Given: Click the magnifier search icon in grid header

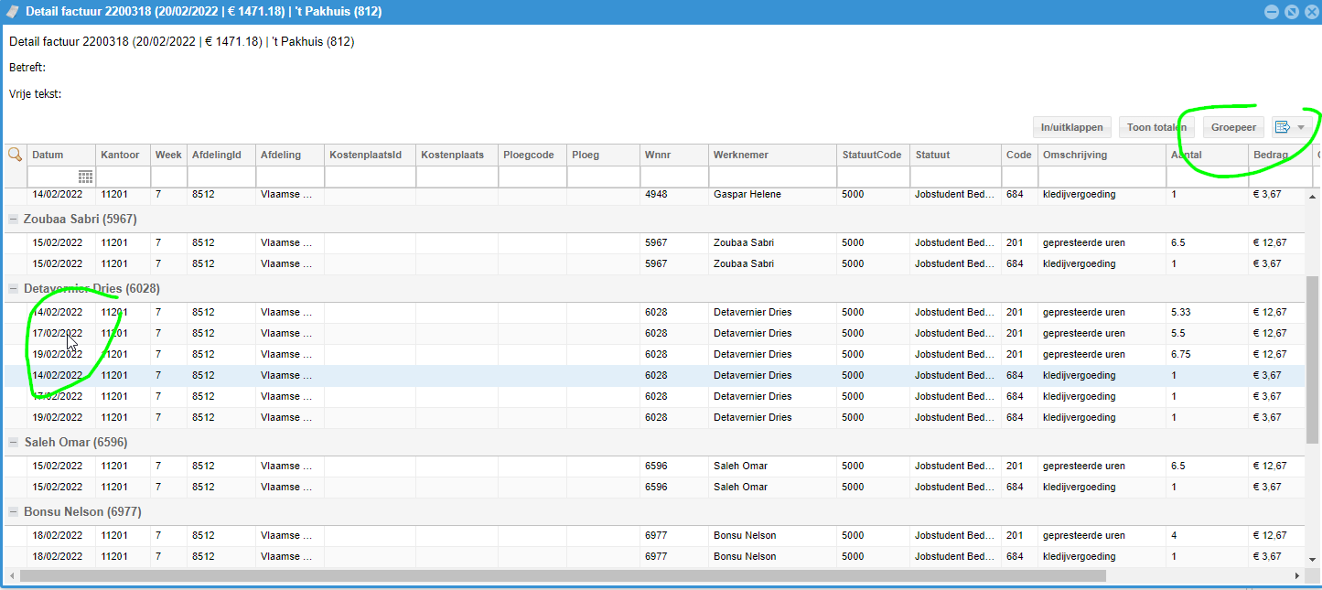Looking at the screenshot, I should (15, 155).
